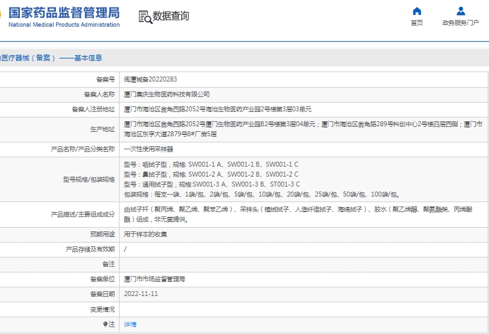Select product name 一次性使用采样器
Screen dimensions: 489x334
pos(148,149)
